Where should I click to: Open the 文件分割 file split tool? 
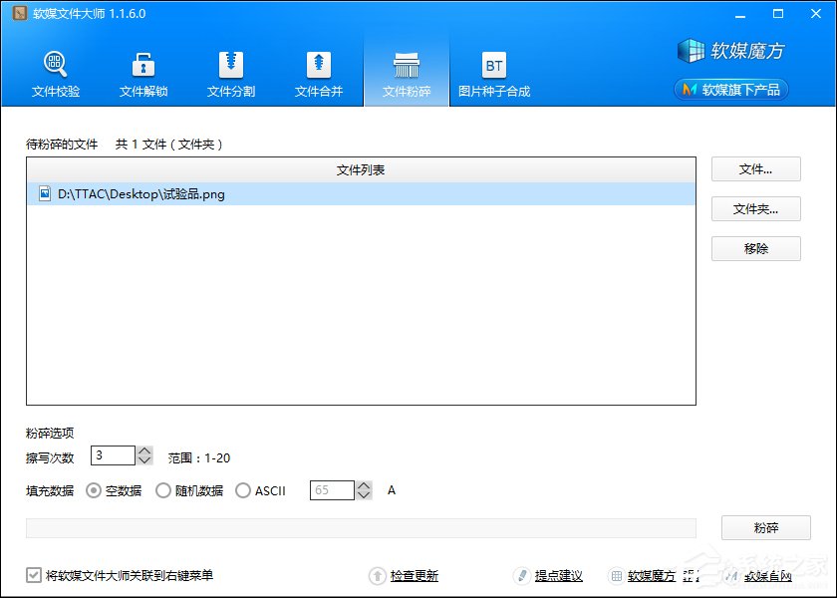[x=230, y=74]
